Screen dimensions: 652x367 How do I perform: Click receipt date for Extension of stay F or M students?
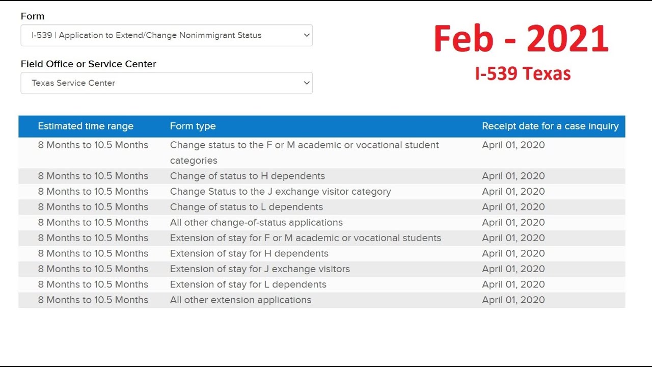pyautogui.click(x=513, y=238)
